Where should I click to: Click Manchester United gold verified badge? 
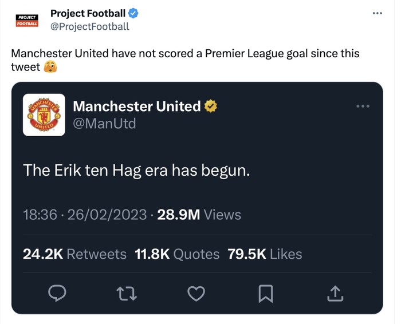[211, 106]
